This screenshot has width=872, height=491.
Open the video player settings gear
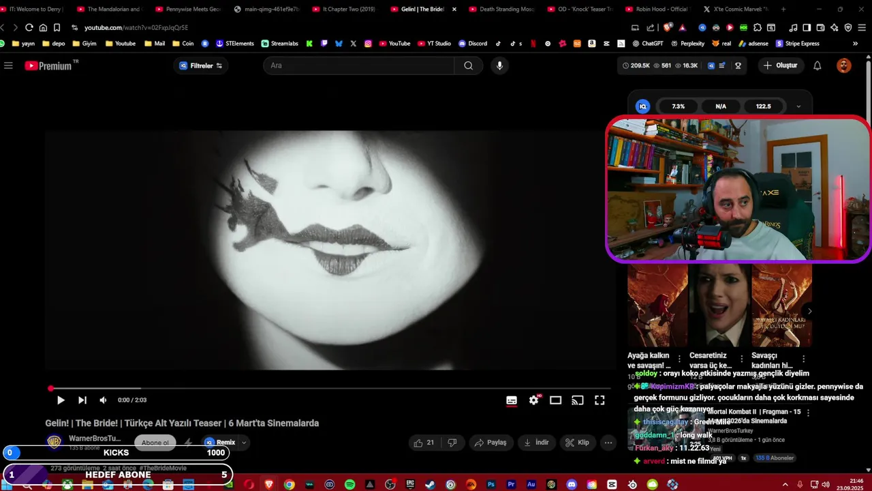click(534, 400)
